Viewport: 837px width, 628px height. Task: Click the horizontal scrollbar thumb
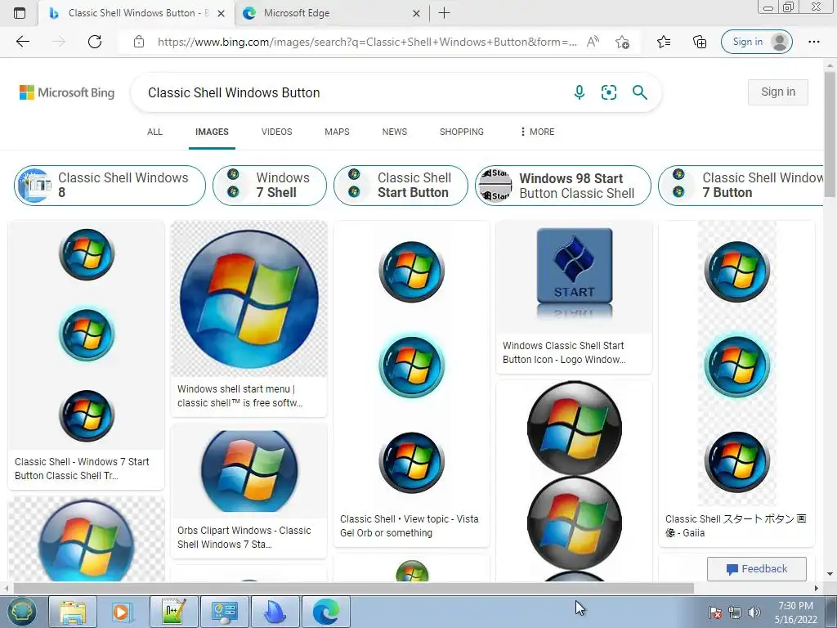pyautogui.click(x=353, y=588)
